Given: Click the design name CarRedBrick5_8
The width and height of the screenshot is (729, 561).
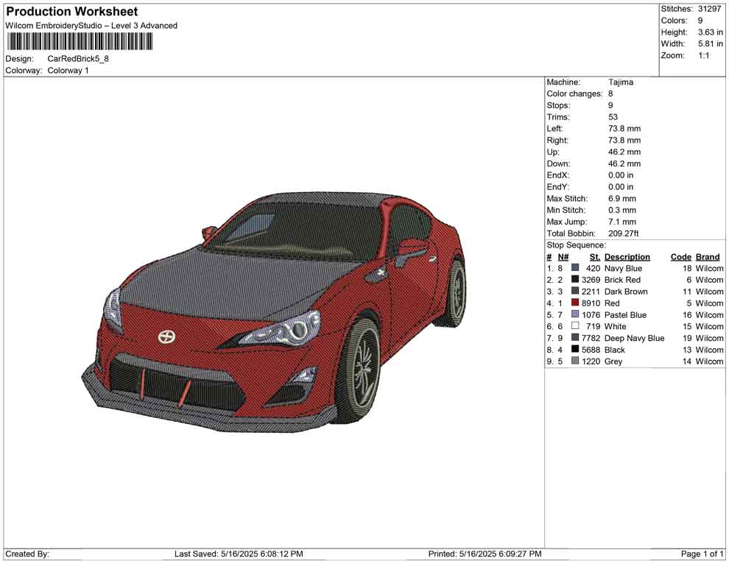Looking at the screenshot, I should (x=78, y=59).
